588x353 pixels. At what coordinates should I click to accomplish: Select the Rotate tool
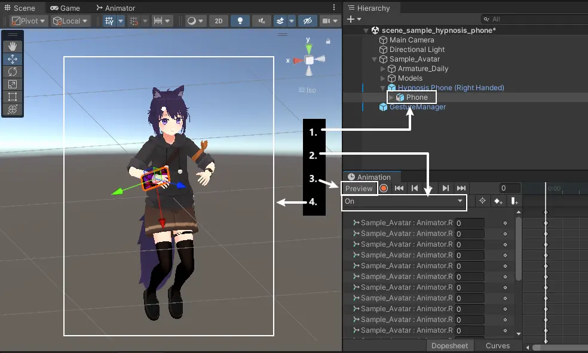12,72
